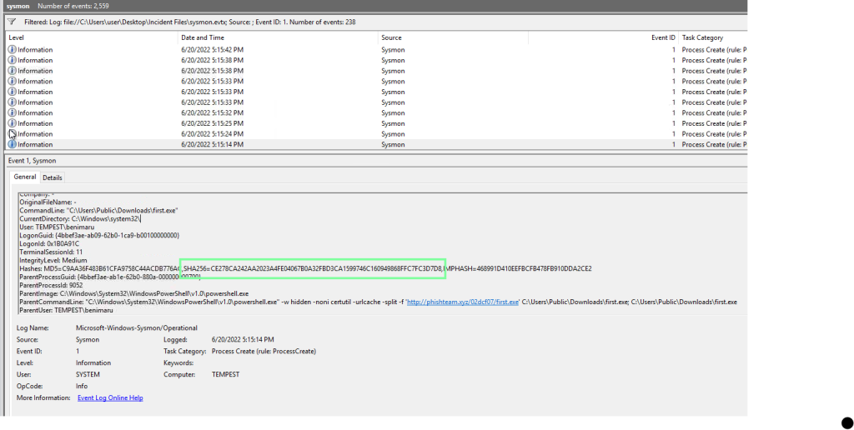Sort by the Task Category column header
The height and width of the screenshot is (430, 854).
pos(702,37)
